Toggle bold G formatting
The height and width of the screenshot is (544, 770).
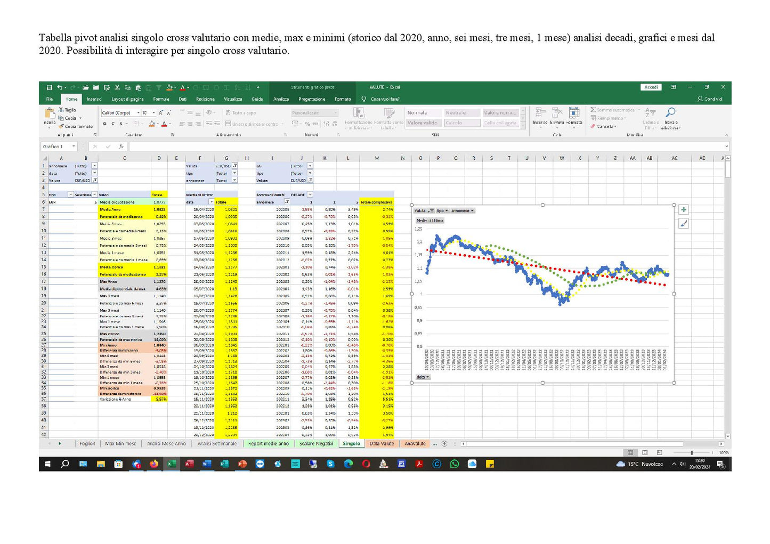pos(105,124)
